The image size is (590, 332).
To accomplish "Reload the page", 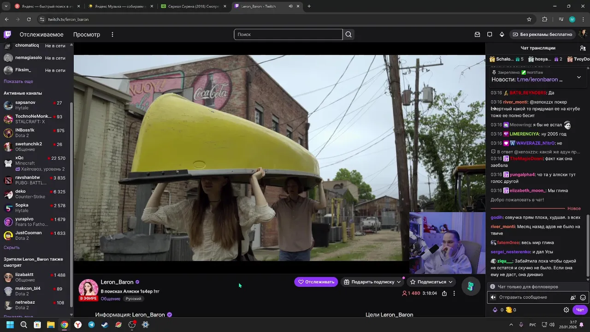I will [x=29, y=19].
